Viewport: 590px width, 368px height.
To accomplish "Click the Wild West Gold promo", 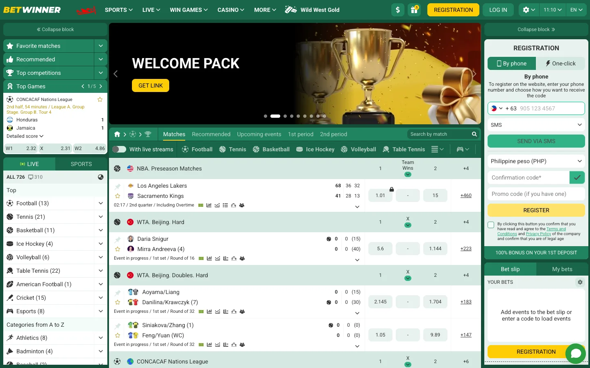I will 312,10.
